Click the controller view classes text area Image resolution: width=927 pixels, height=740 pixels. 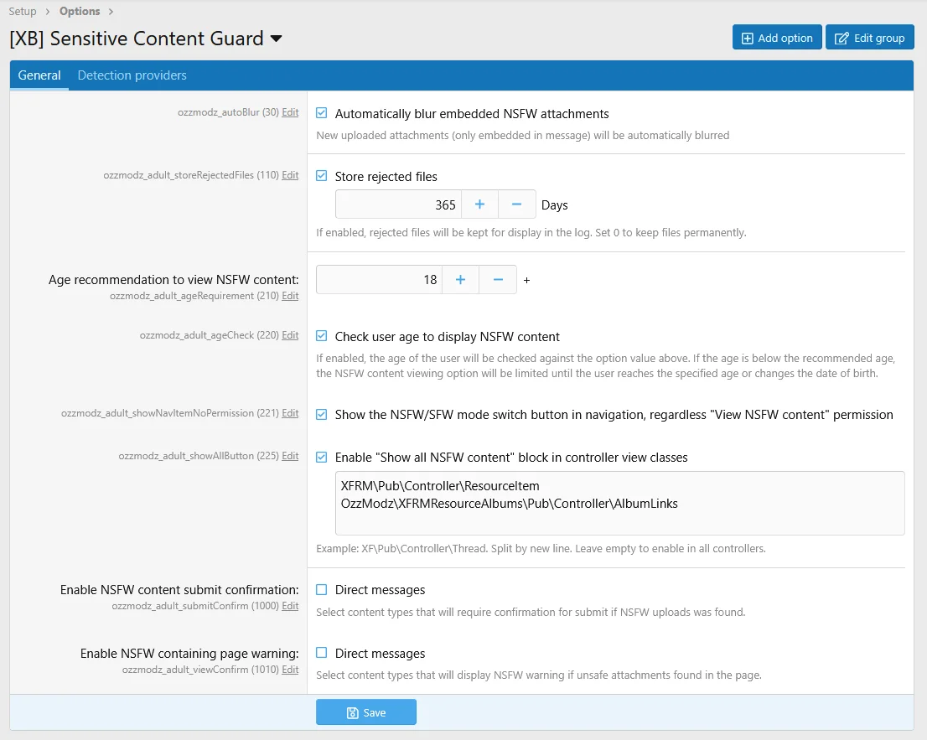click(619, 503)
